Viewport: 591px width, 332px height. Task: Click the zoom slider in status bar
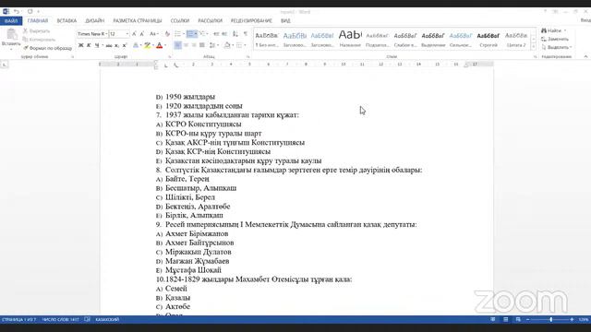click(550, 320)
